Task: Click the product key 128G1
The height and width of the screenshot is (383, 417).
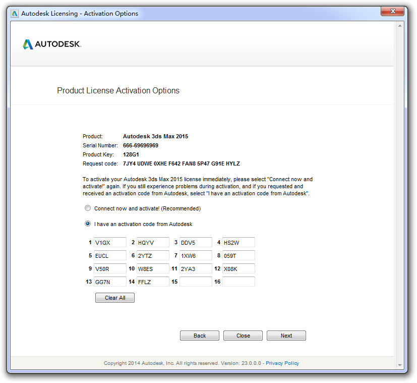Action: (x=131, y=154)
